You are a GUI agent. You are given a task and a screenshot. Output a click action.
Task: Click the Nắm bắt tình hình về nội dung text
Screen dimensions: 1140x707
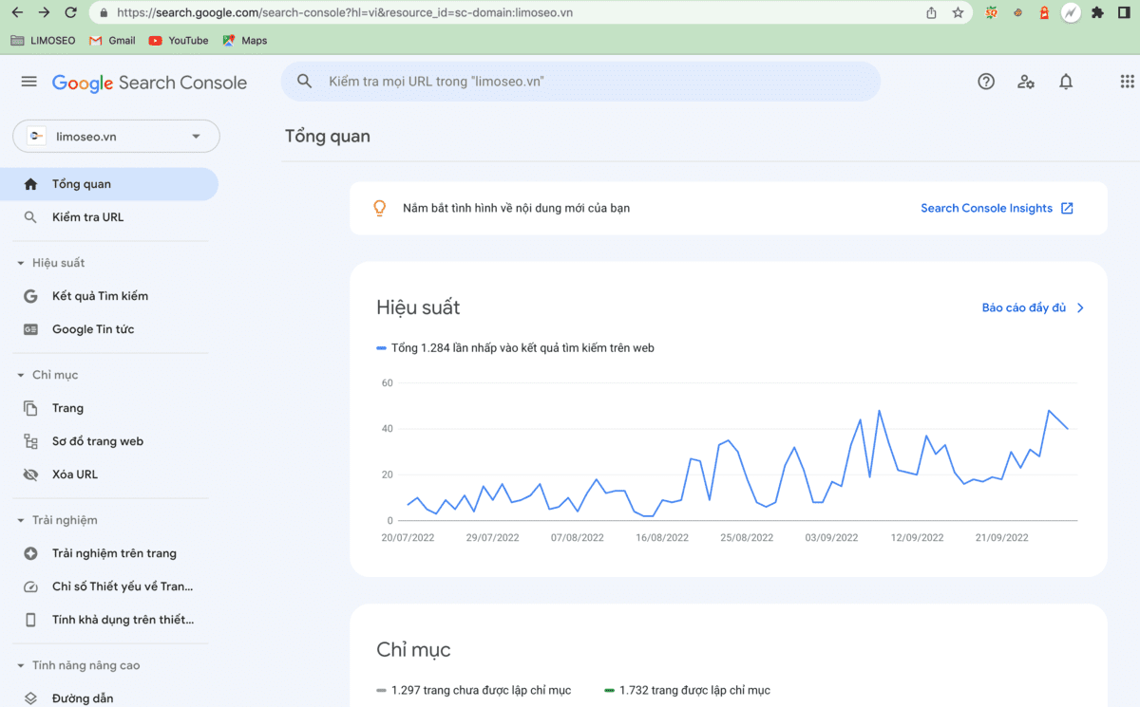[x=516, y=208]
